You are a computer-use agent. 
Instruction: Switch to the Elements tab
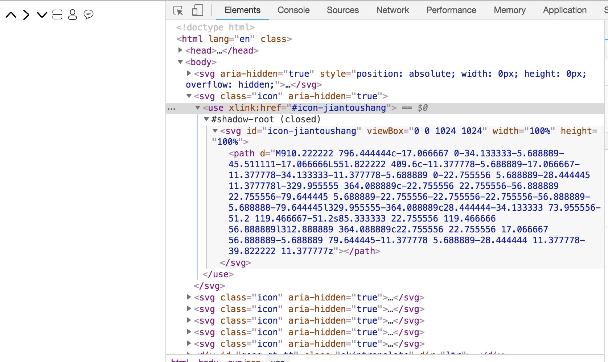[x=242, y=10]
